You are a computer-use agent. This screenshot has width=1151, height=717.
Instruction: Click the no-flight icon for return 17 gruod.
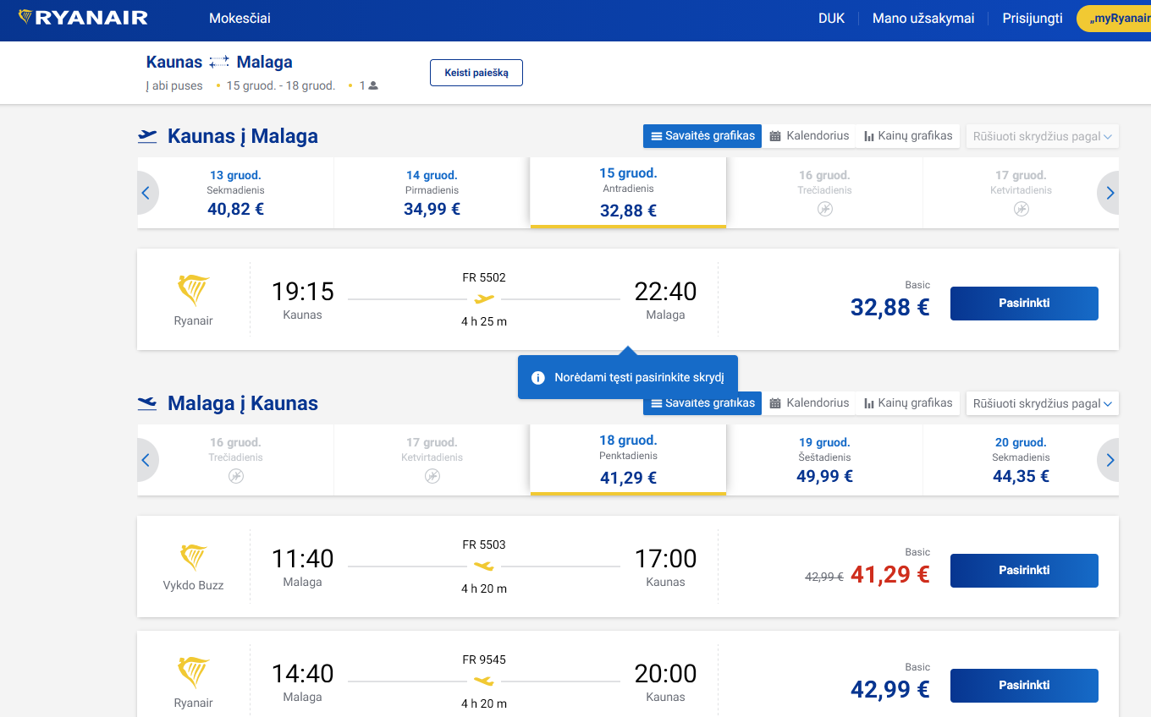tap(432, 476)
